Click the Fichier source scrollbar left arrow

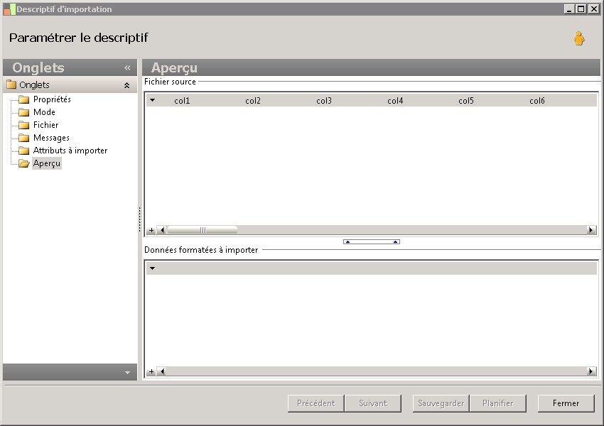(162, 230)
